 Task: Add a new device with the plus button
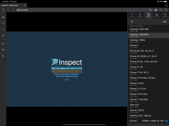132,22
